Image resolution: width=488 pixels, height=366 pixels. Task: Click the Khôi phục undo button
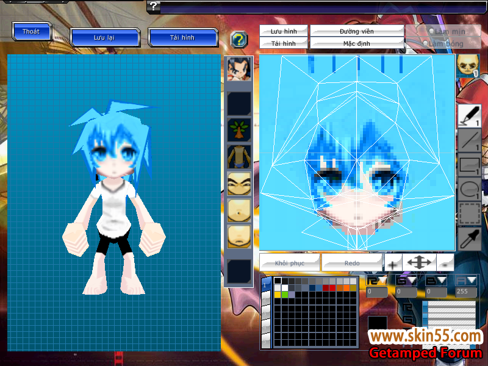289,263
